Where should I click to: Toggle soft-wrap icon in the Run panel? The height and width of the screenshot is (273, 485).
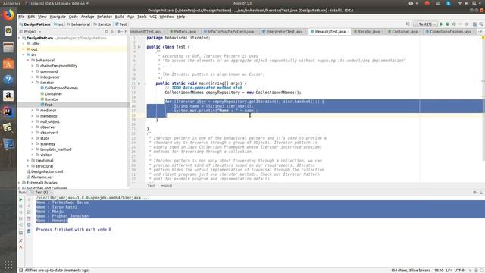(x=29, y=212)
